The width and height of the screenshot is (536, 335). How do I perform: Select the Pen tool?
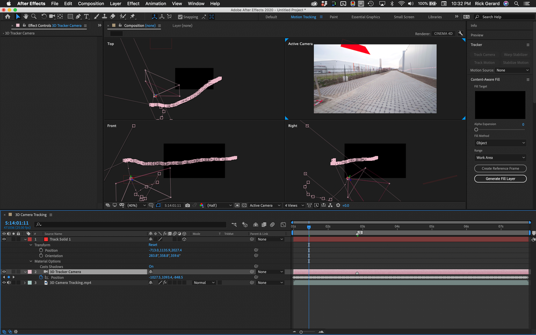pyautogui.click(x=78, y=17)
